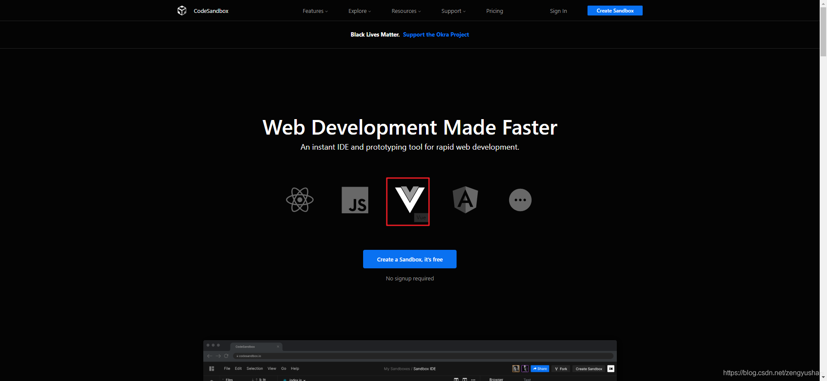Open Help menu in preview IDE
This screenshot has height=381, width=827.
pos(295,369)
